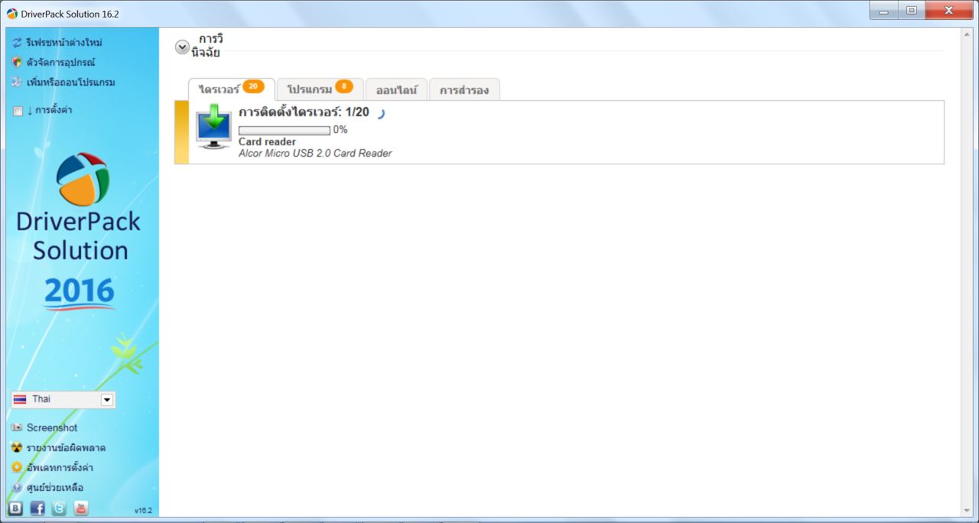The image size is (979, 523).
Task: Click the รีเฟรชหน้าต่างใหม่ link
Action: [64, 43]
